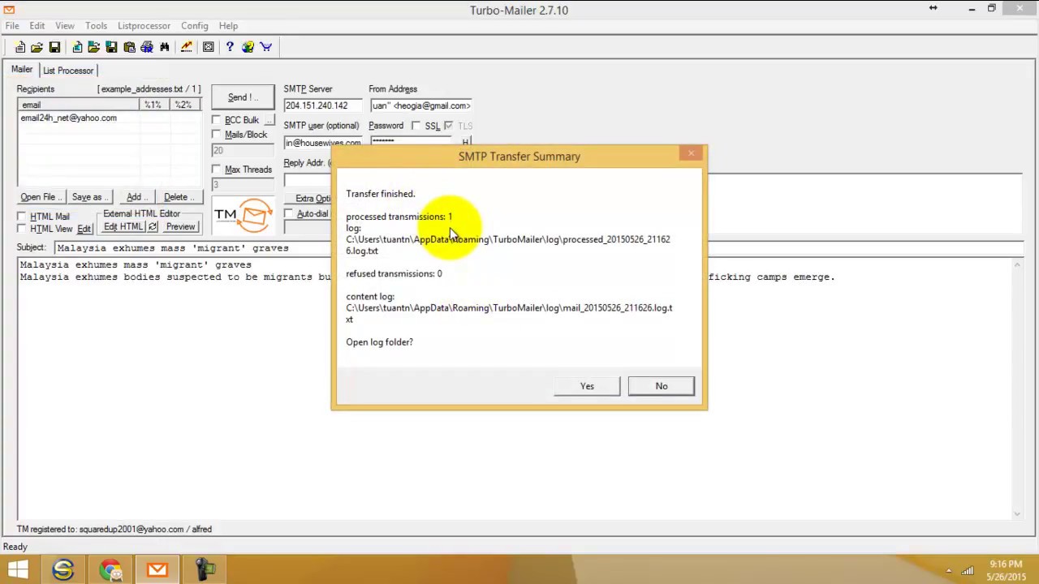Click the SMTP Server address field
The height and width of the screenshot is (584, 1039).
tap(322, 105)
